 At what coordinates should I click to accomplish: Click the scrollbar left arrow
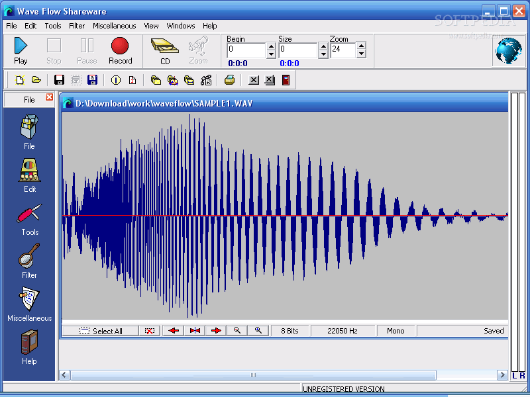[64, 375]
